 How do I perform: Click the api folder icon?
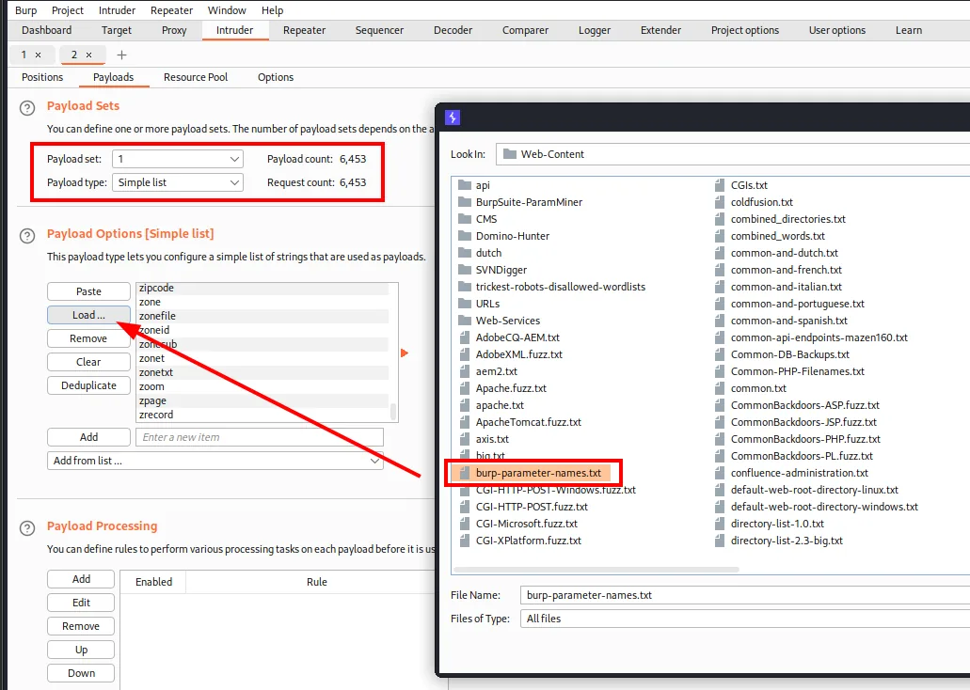point(465,185)
